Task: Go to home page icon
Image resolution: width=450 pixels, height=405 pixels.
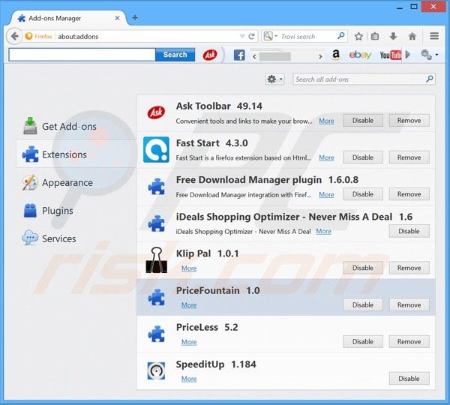Action: [412, 37]
